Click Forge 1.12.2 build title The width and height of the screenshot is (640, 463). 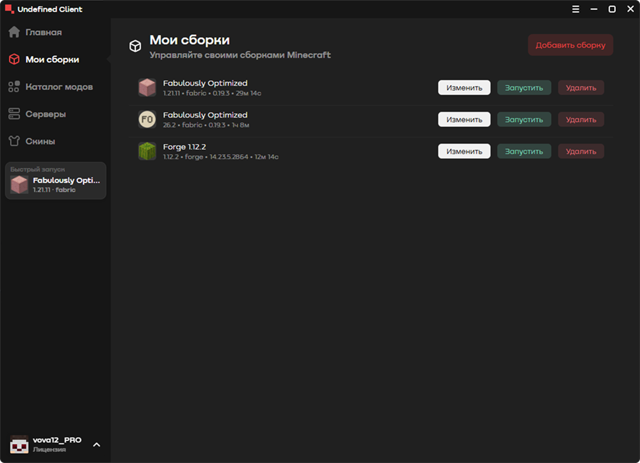click(x=185, y=147)
